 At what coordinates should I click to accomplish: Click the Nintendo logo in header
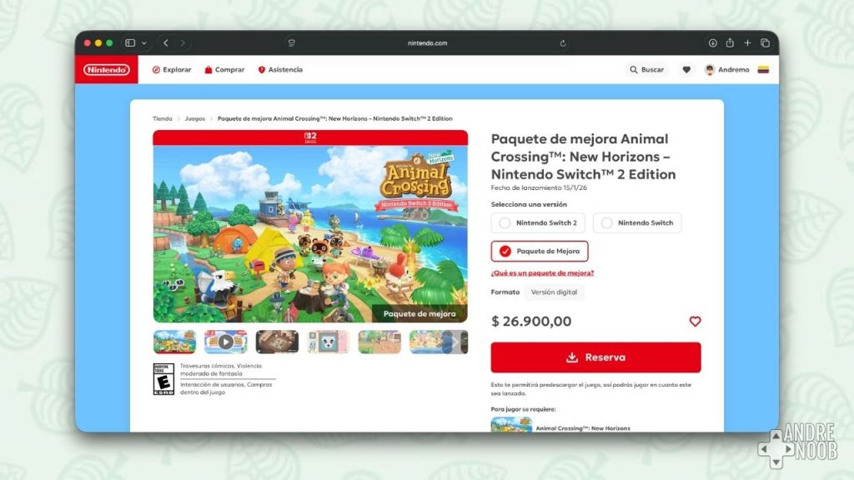(107, 70)
